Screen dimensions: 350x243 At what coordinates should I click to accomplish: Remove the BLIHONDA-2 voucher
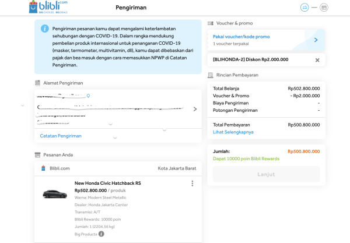pos(317,60)
